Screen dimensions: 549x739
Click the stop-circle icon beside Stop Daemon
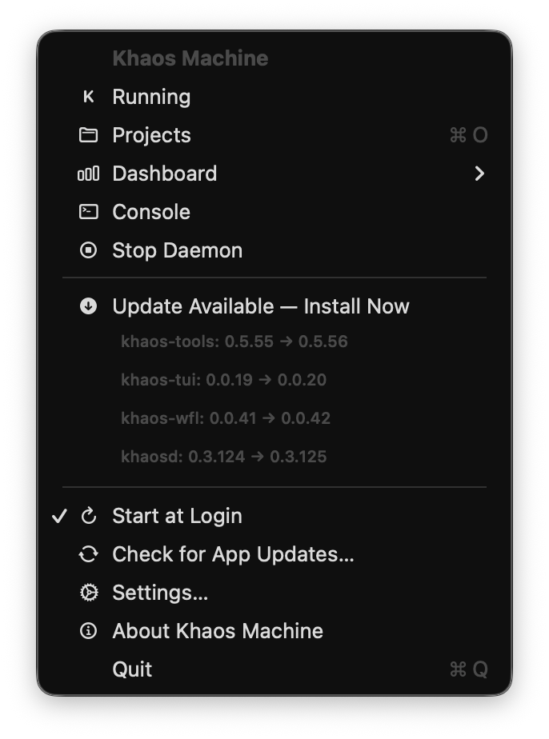point(88,250)
